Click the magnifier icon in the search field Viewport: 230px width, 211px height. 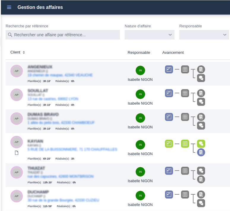10,35
